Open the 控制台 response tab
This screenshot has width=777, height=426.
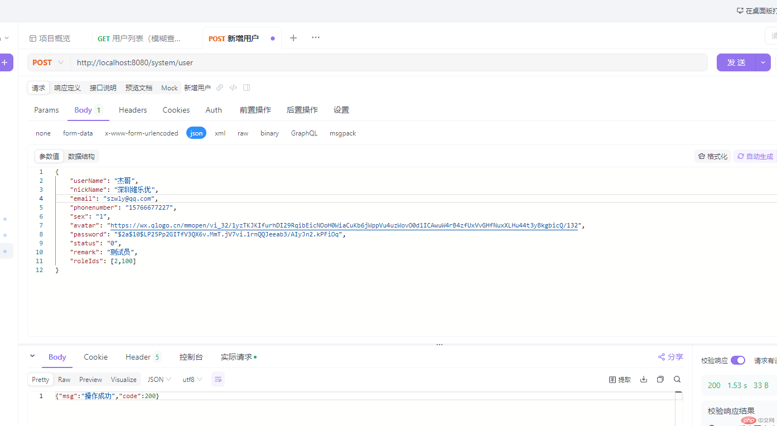191,357
